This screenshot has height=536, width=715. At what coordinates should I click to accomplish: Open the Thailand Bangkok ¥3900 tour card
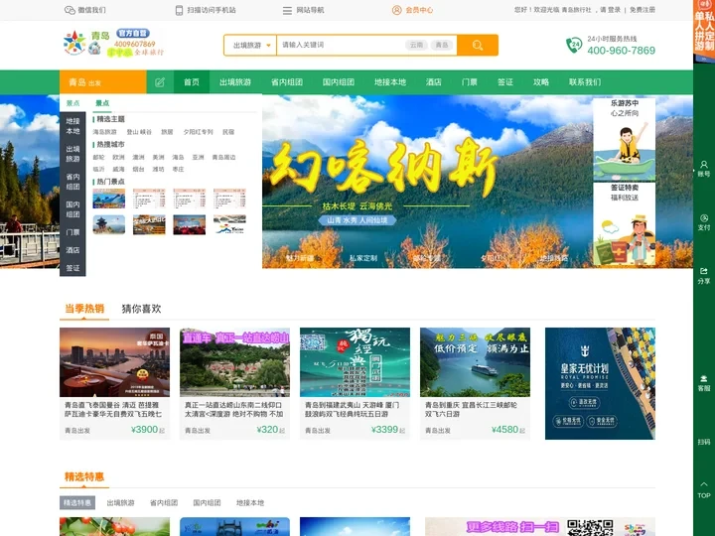pos(114,383)
